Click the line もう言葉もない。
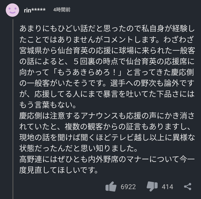This screenshot has width=201, height=199. [48, 105]
